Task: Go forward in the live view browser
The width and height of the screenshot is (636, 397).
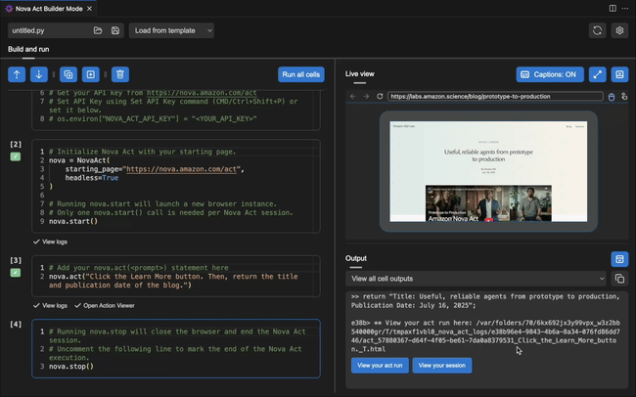Action: (366, 96)
